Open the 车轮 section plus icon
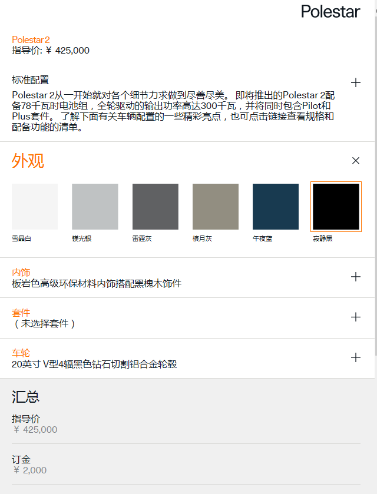Screen dimensions: 377x494 356,357
